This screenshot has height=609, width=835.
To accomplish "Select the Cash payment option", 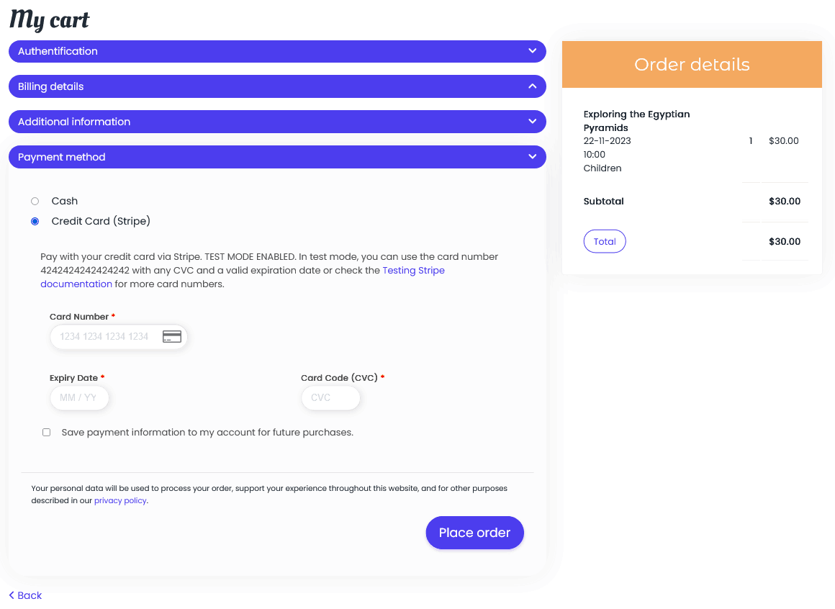I will 35,202.
